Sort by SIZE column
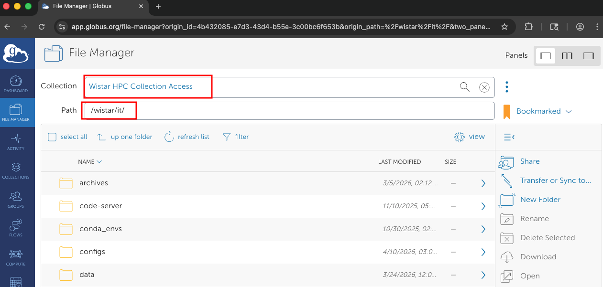This screenshot has width=603, height=287. pyautogui.click(x=450, y=162)
